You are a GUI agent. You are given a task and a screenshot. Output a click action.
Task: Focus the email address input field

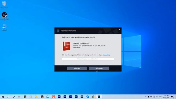pyautogui.click(x=88, y=59)
